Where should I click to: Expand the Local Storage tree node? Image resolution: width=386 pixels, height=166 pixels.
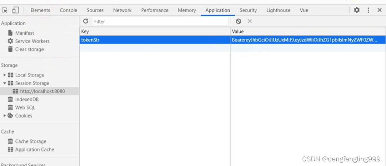pyautogui.click(x=5, y=75)
